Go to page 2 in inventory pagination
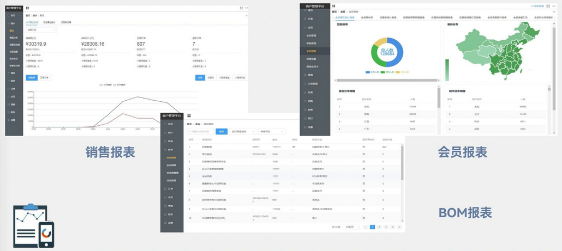The height and width of the screenshot is (251, 562). click(379, 227)
